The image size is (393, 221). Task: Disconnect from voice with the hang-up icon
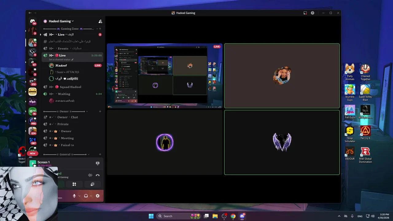point(98,175)
